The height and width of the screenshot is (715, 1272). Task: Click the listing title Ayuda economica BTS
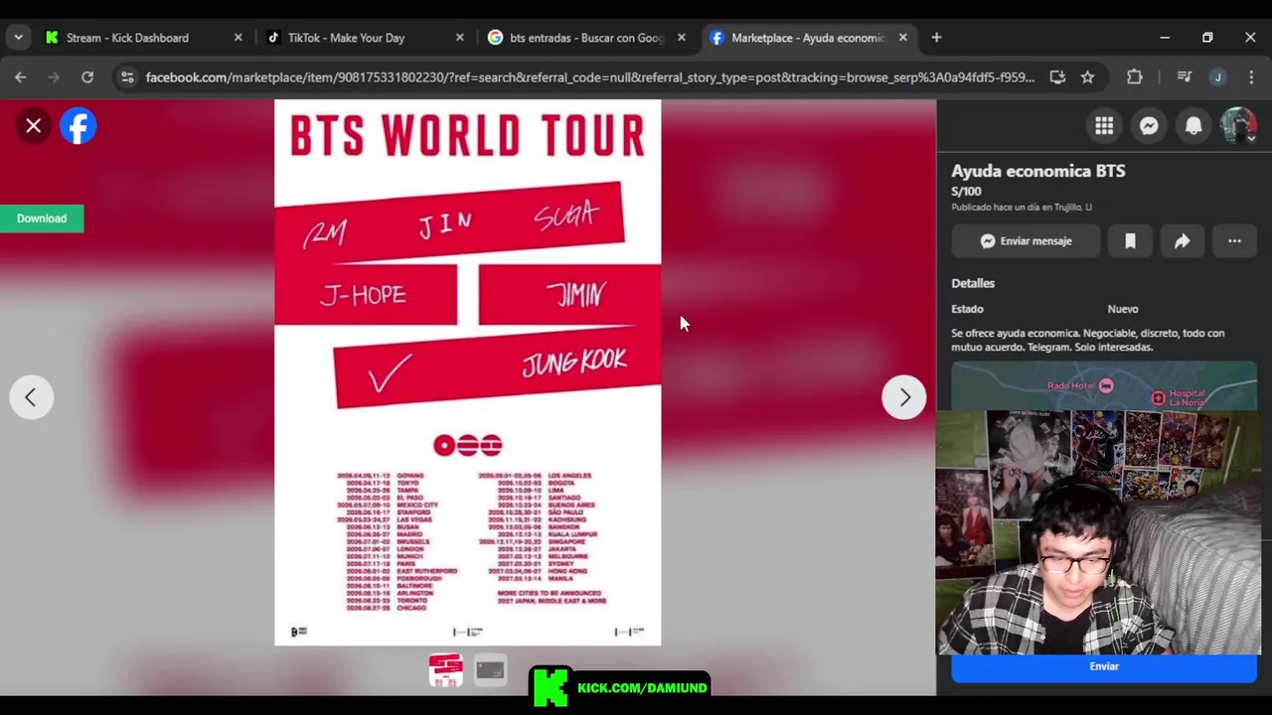click(x=1038, y=171)
